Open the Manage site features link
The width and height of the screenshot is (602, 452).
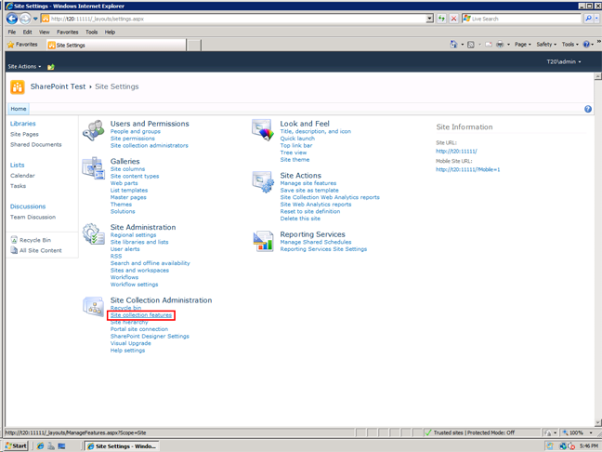tap(308, 183)
